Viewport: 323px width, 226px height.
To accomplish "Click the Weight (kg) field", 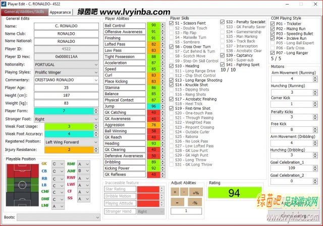I will [x=66, y=103].
